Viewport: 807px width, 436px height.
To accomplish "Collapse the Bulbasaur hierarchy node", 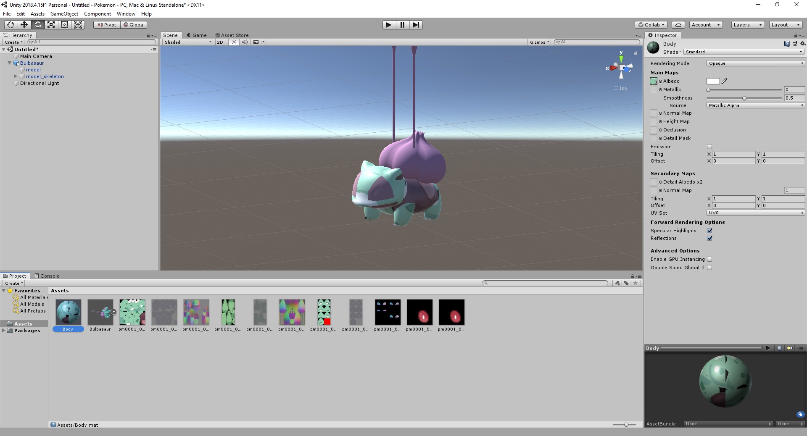I will [x=9, y=63].
